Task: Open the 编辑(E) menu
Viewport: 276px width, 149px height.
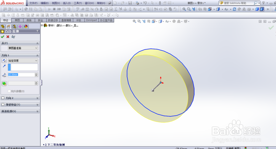Action: [x=44, y=3]
